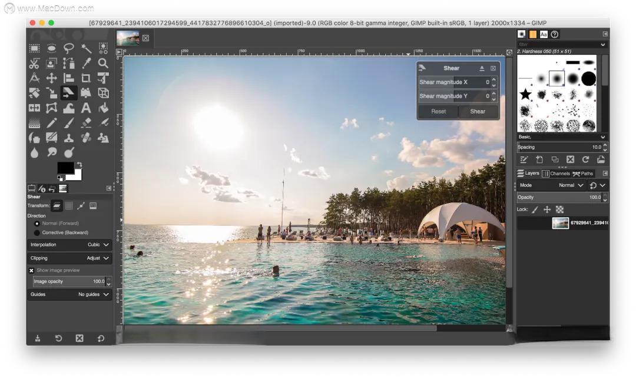
Task: Uncheck Show image preview
Action: (32, 271)
